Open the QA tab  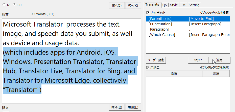(164, 5)
